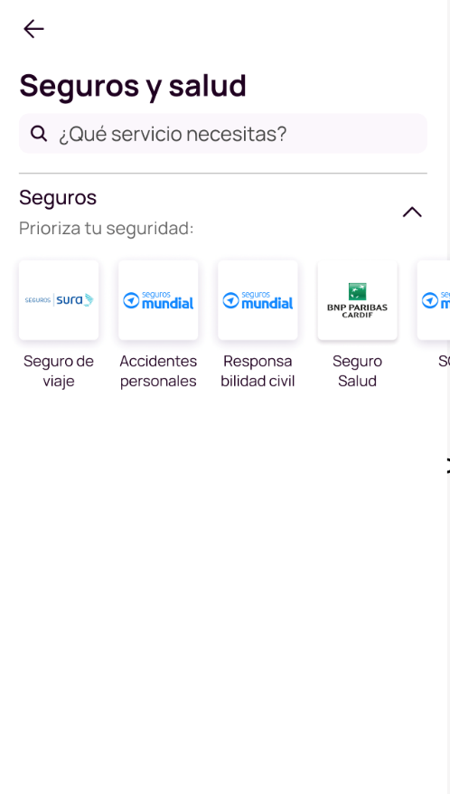Tap the partially visible fifth insurance tile

(x=434, y=299)
